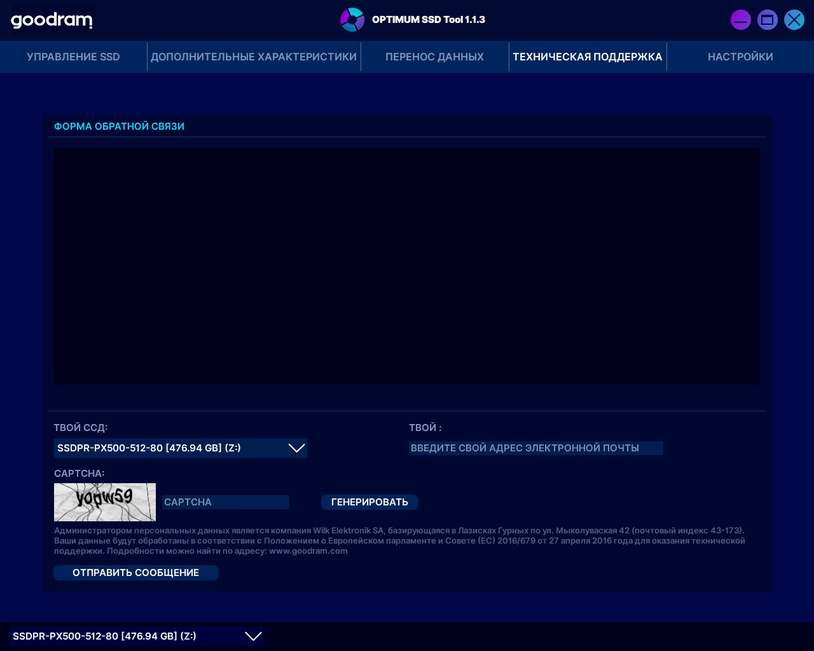Screen dimensions: 814x651
Task: Click the captcha image yopw59
Action: point(105,502)
